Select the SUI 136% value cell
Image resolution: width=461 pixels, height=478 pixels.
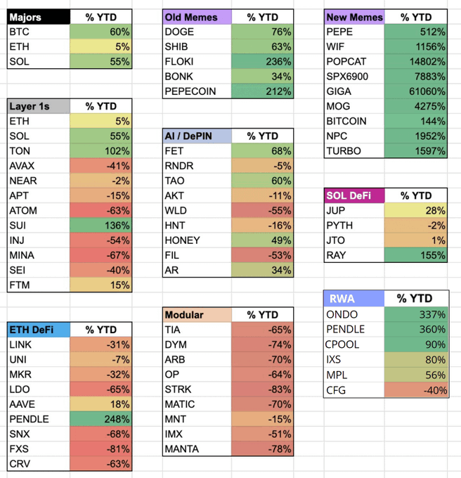pyautogui.click(x=100, y=226)
